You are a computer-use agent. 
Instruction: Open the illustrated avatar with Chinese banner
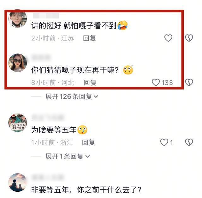coord(18,123)
